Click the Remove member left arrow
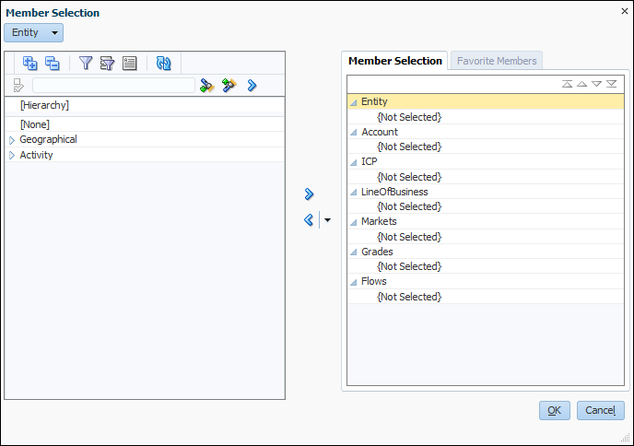Image resolution: width=634 pixels, height=446 pixels. point(309,220)
